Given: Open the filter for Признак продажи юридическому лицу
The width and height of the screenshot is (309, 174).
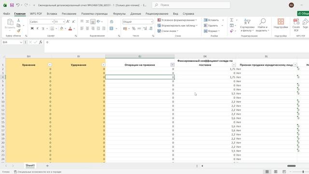Looking at the screenshot, I should pyautogui.click(x=295, y=65).
